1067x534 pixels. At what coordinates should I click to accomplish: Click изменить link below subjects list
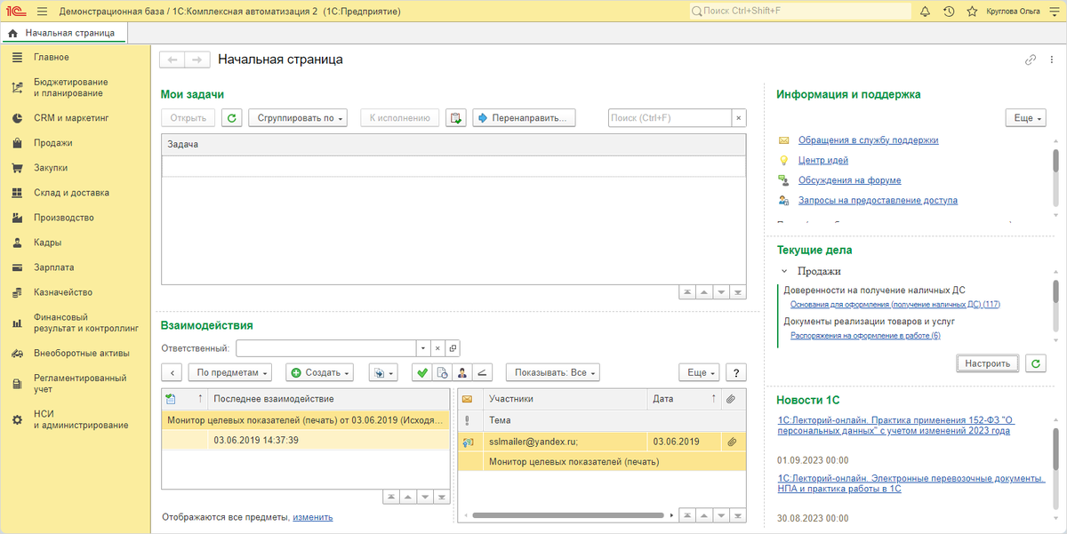pos(313,517)
